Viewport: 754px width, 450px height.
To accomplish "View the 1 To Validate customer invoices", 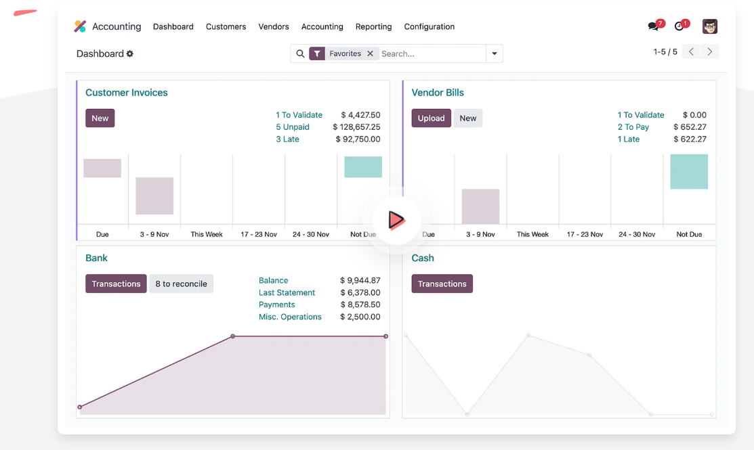I will pyautogui.click(x=299, y=115).
